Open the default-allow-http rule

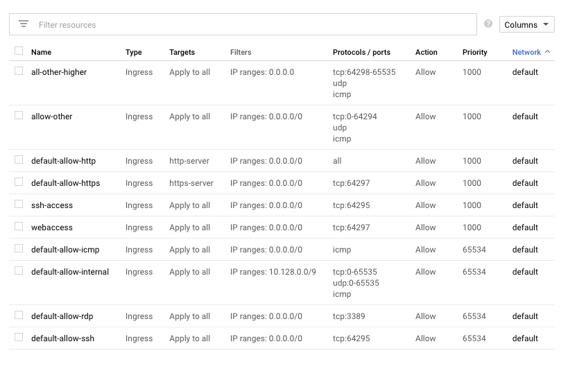click(x=63, y=161)
